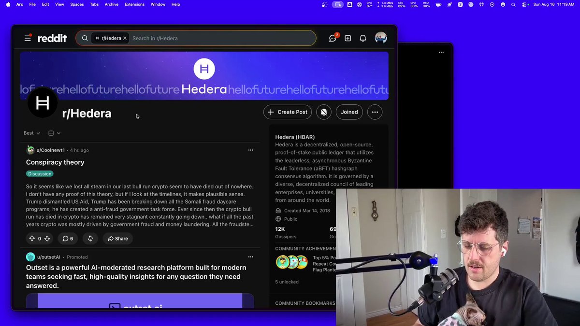Click the Create Post button
This screenshot has height=326, width=580.
click(288, 112)
